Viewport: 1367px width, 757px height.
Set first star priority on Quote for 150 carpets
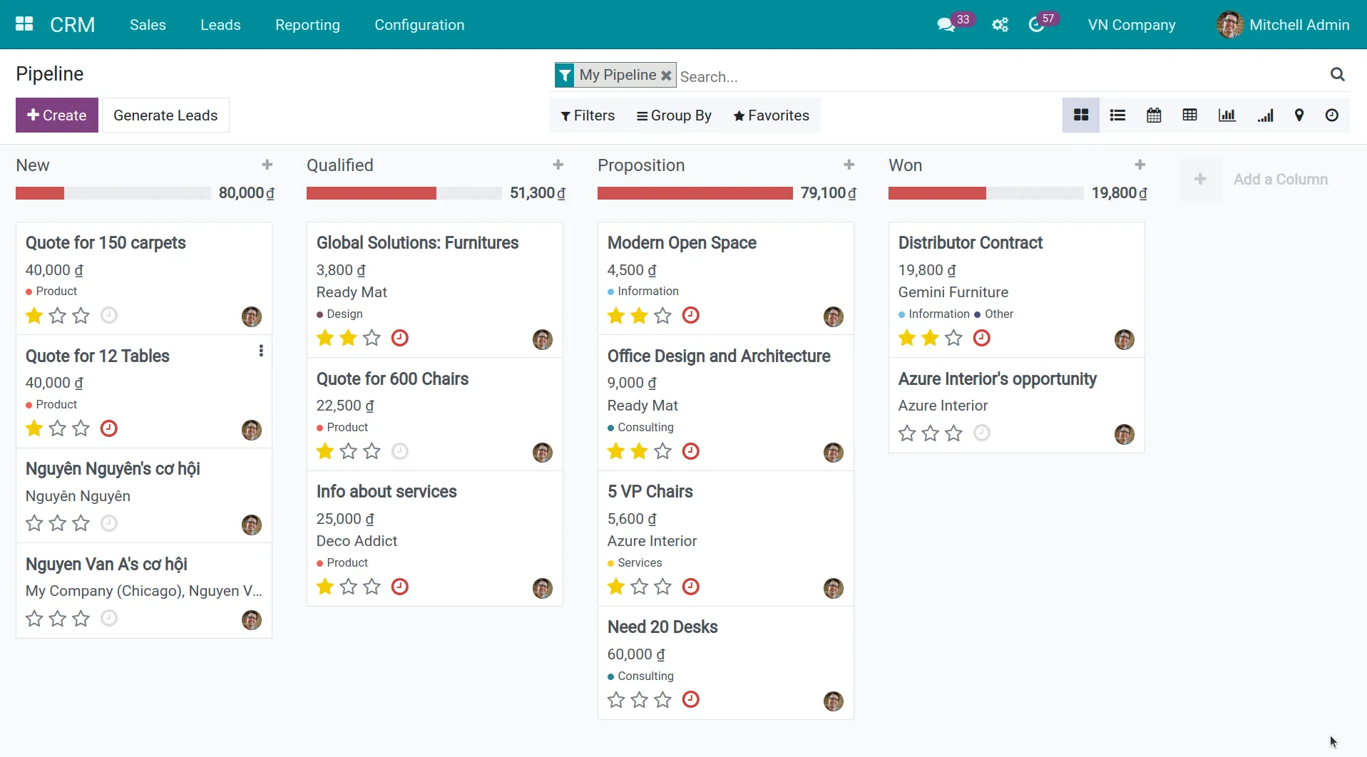click(33, 315)
